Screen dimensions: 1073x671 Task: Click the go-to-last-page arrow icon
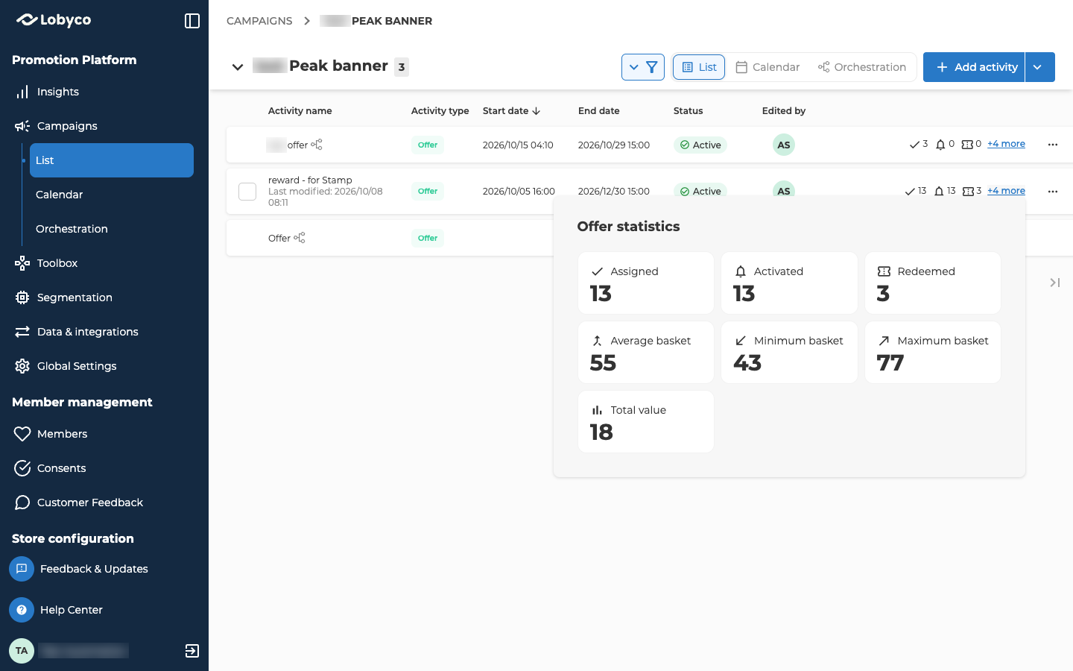(x=1054, y=283)
